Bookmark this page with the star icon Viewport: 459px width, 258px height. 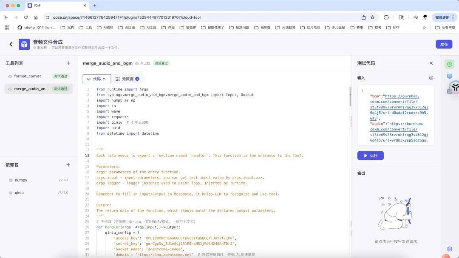(x=373, y=17)
